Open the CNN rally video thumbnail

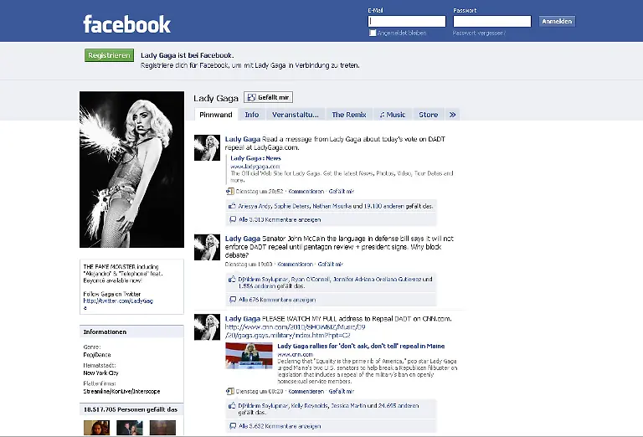(x=249, y=356)
